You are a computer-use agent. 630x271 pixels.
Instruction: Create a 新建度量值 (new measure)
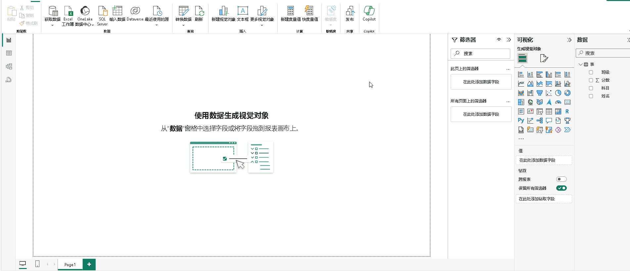pyautogui.click(x=291, y=13)
